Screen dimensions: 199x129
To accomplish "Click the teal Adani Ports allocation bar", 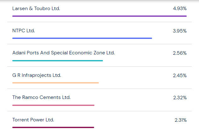I will pos(58,60).
